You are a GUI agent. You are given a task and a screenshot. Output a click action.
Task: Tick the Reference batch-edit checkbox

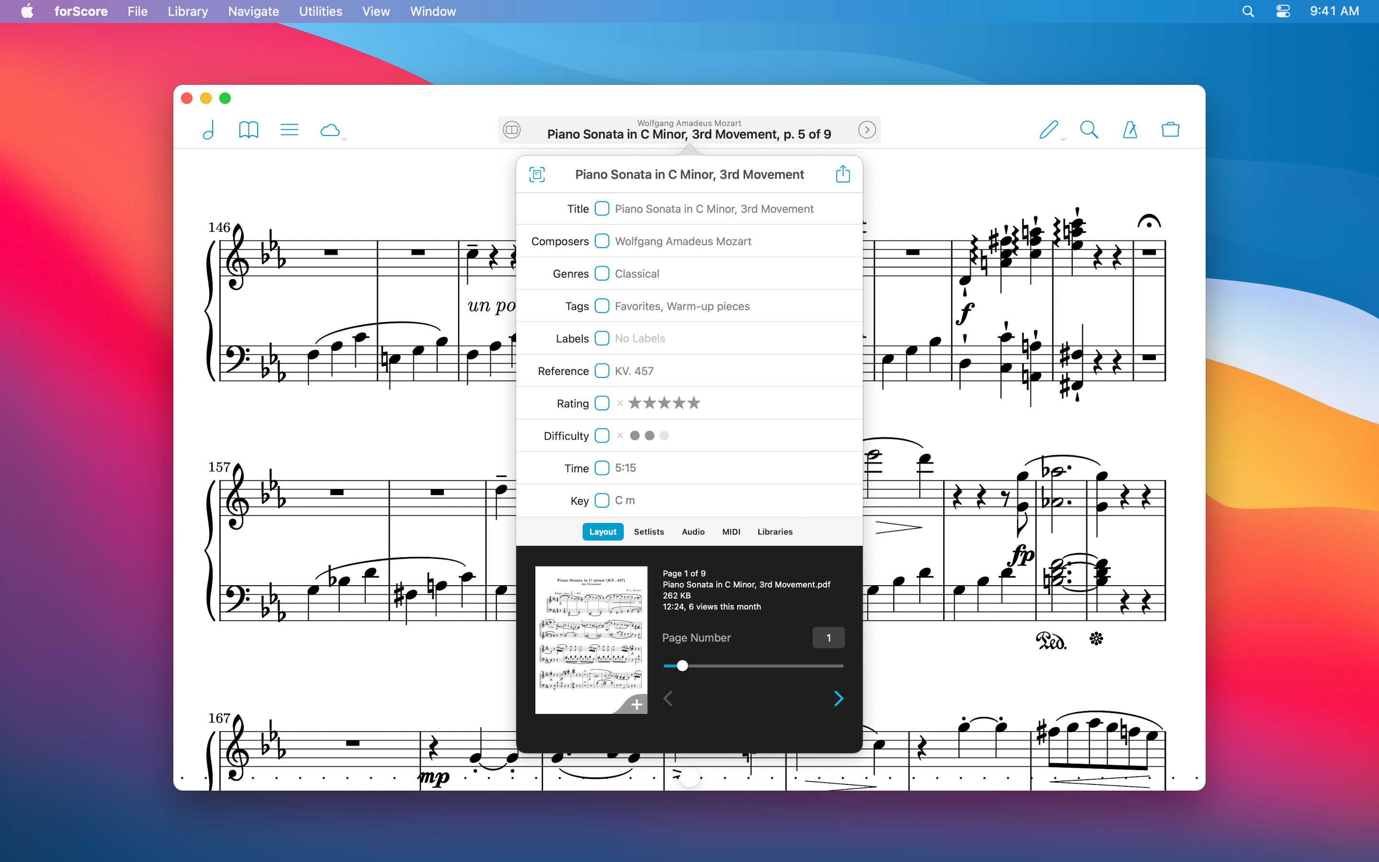[602, 371]
